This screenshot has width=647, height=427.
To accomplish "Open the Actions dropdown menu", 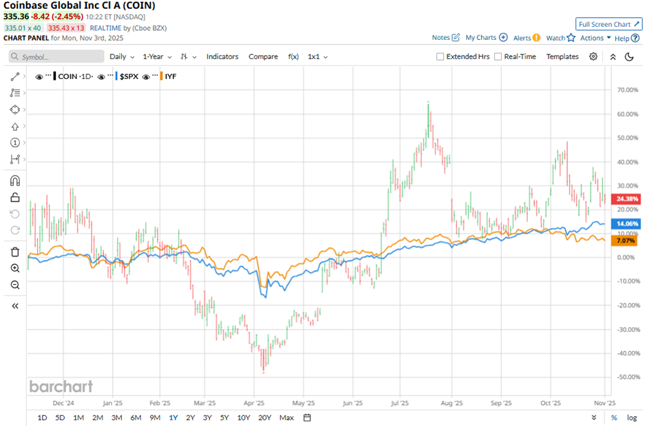I will point(595,38).
